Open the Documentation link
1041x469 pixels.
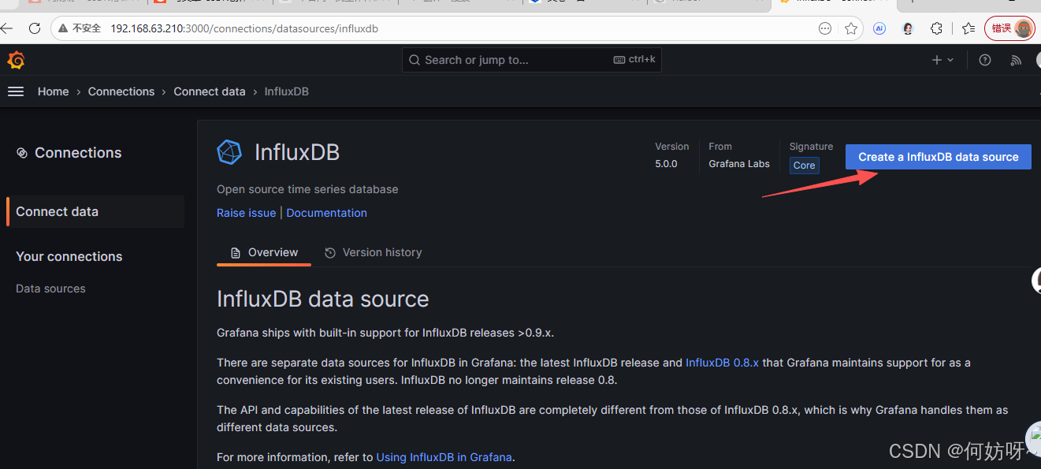click(x=327, y=213)
